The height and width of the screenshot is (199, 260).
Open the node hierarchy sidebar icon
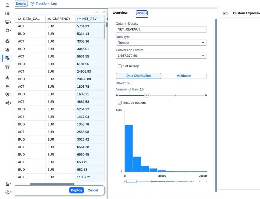(7, 78)
